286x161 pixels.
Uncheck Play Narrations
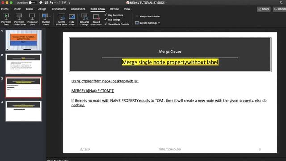(x=105, y=15)
